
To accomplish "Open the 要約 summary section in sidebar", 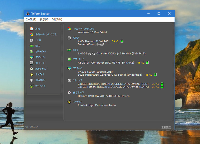I will (37, 29).
